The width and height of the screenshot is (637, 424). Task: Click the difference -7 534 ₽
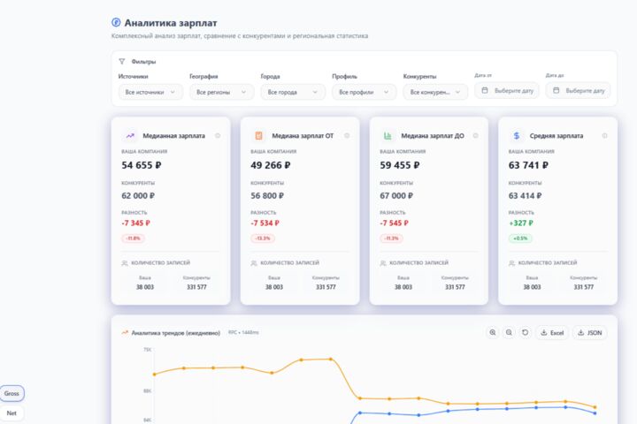tap(265, 223)
